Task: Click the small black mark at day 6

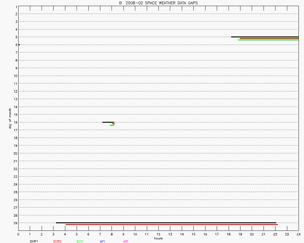Action: [x=19, y=45]
